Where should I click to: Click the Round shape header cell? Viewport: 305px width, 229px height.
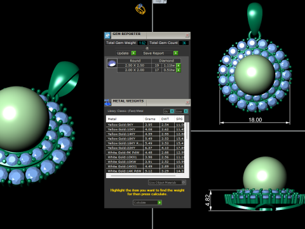coord(135,60)
